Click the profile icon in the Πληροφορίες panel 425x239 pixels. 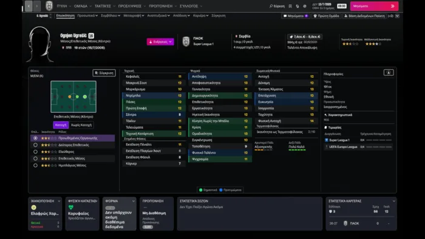[389, 73]
